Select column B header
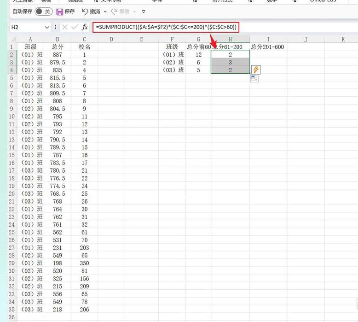 (58, 39)
